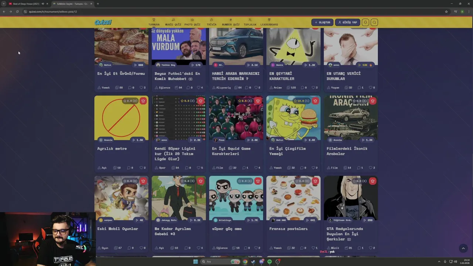Switch to the Music Quiz section

(173, 22)
